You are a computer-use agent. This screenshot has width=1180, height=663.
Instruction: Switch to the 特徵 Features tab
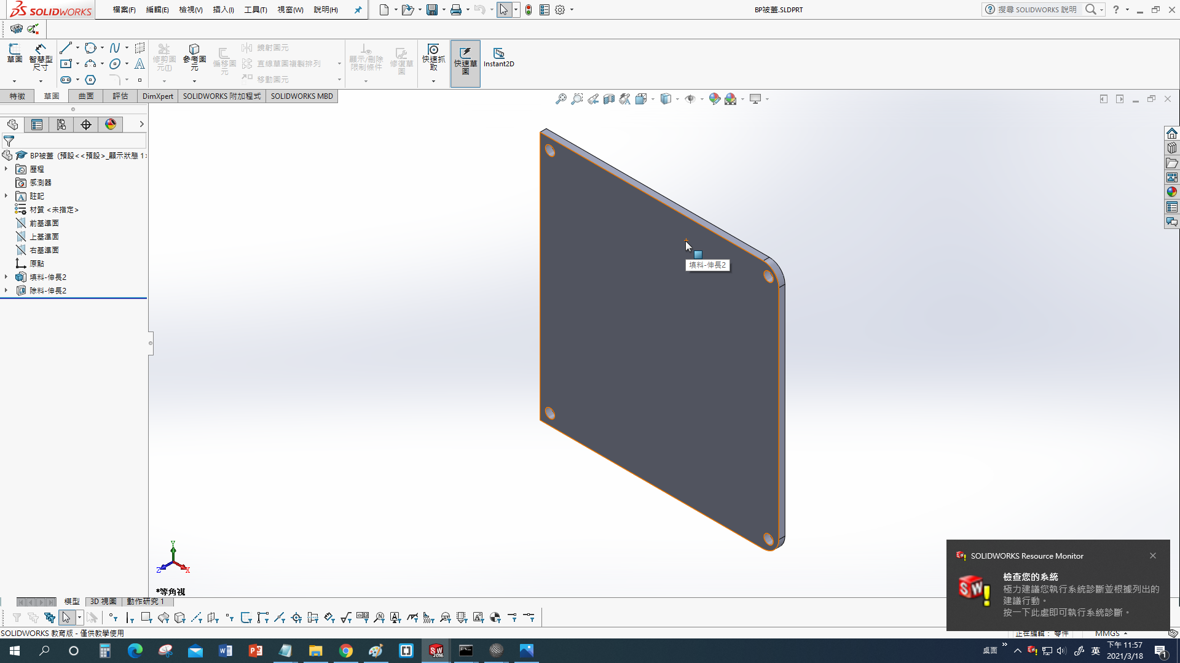pos(17,96)
